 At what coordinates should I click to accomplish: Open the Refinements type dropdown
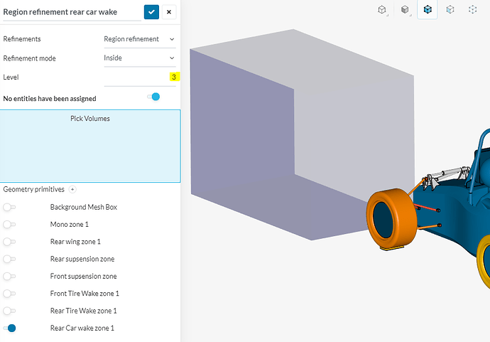click(140, 39)
